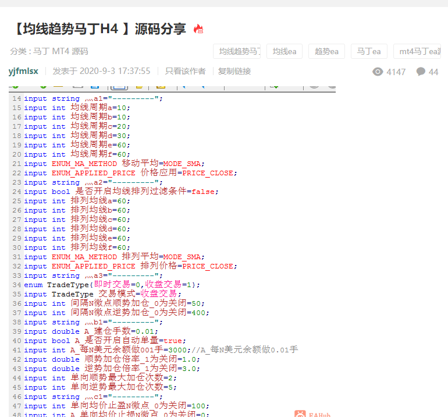448x417 pixels.
Task: Click code line 44 单向顺势最大加仓次数=2
Action: 100,378
